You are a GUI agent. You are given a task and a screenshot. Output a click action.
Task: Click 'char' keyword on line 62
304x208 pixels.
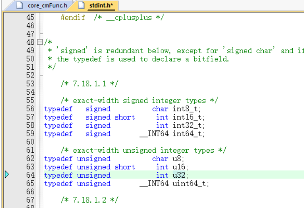coord(161,159)
